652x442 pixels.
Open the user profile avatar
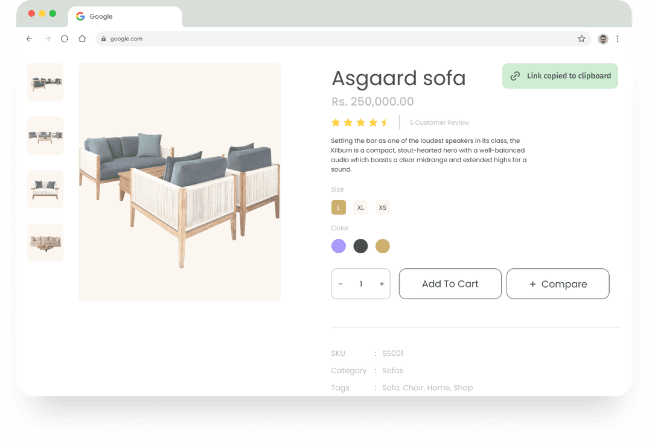(x=603, y=39)
